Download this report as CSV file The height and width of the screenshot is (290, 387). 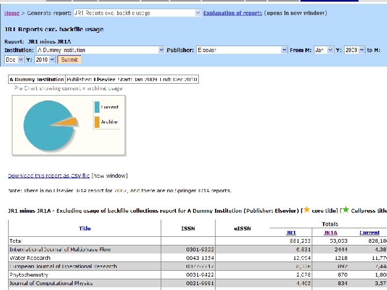(x=49, y=176)
